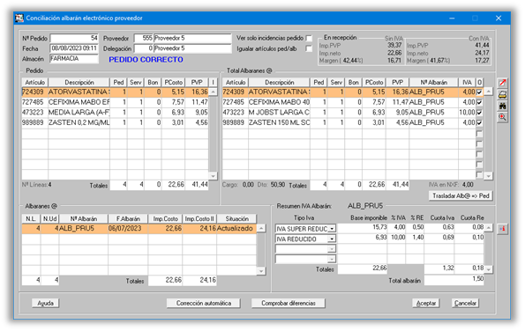Click the red arrow icon beside Total Albaranes
Screen dimensions: 525x331
[502, 83]
